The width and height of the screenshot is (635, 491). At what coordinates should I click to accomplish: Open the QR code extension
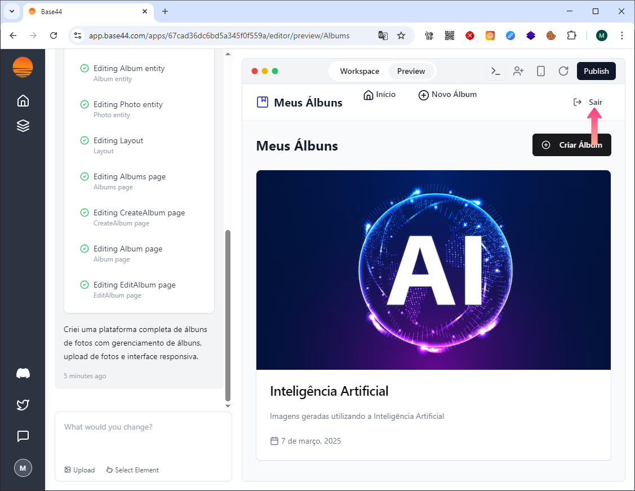click(x=450, y=36)
